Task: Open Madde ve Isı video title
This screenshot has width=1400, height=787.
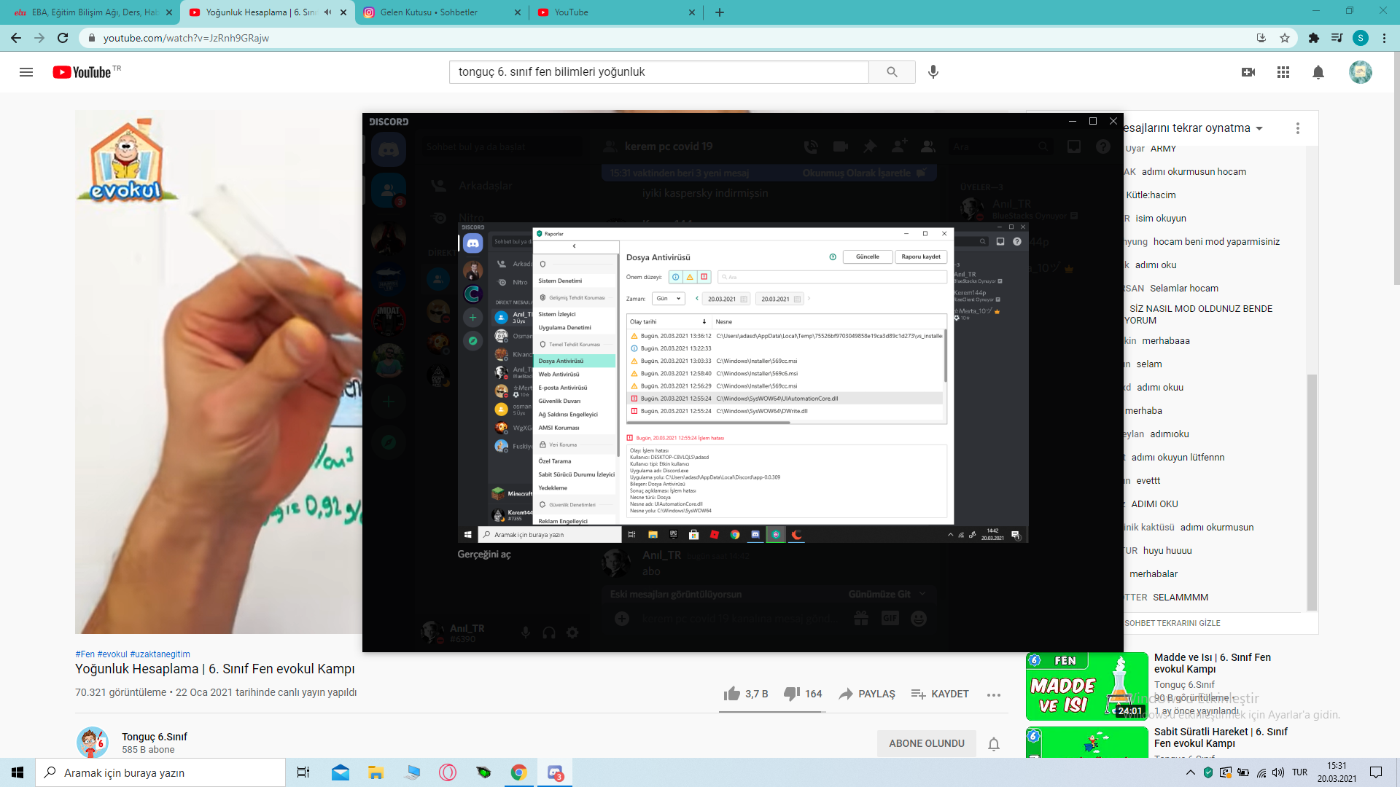Action: click(1213, 663)
